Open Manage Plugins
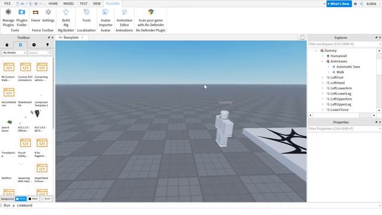This screenshot has height=215, width=382. pos(8,17)
